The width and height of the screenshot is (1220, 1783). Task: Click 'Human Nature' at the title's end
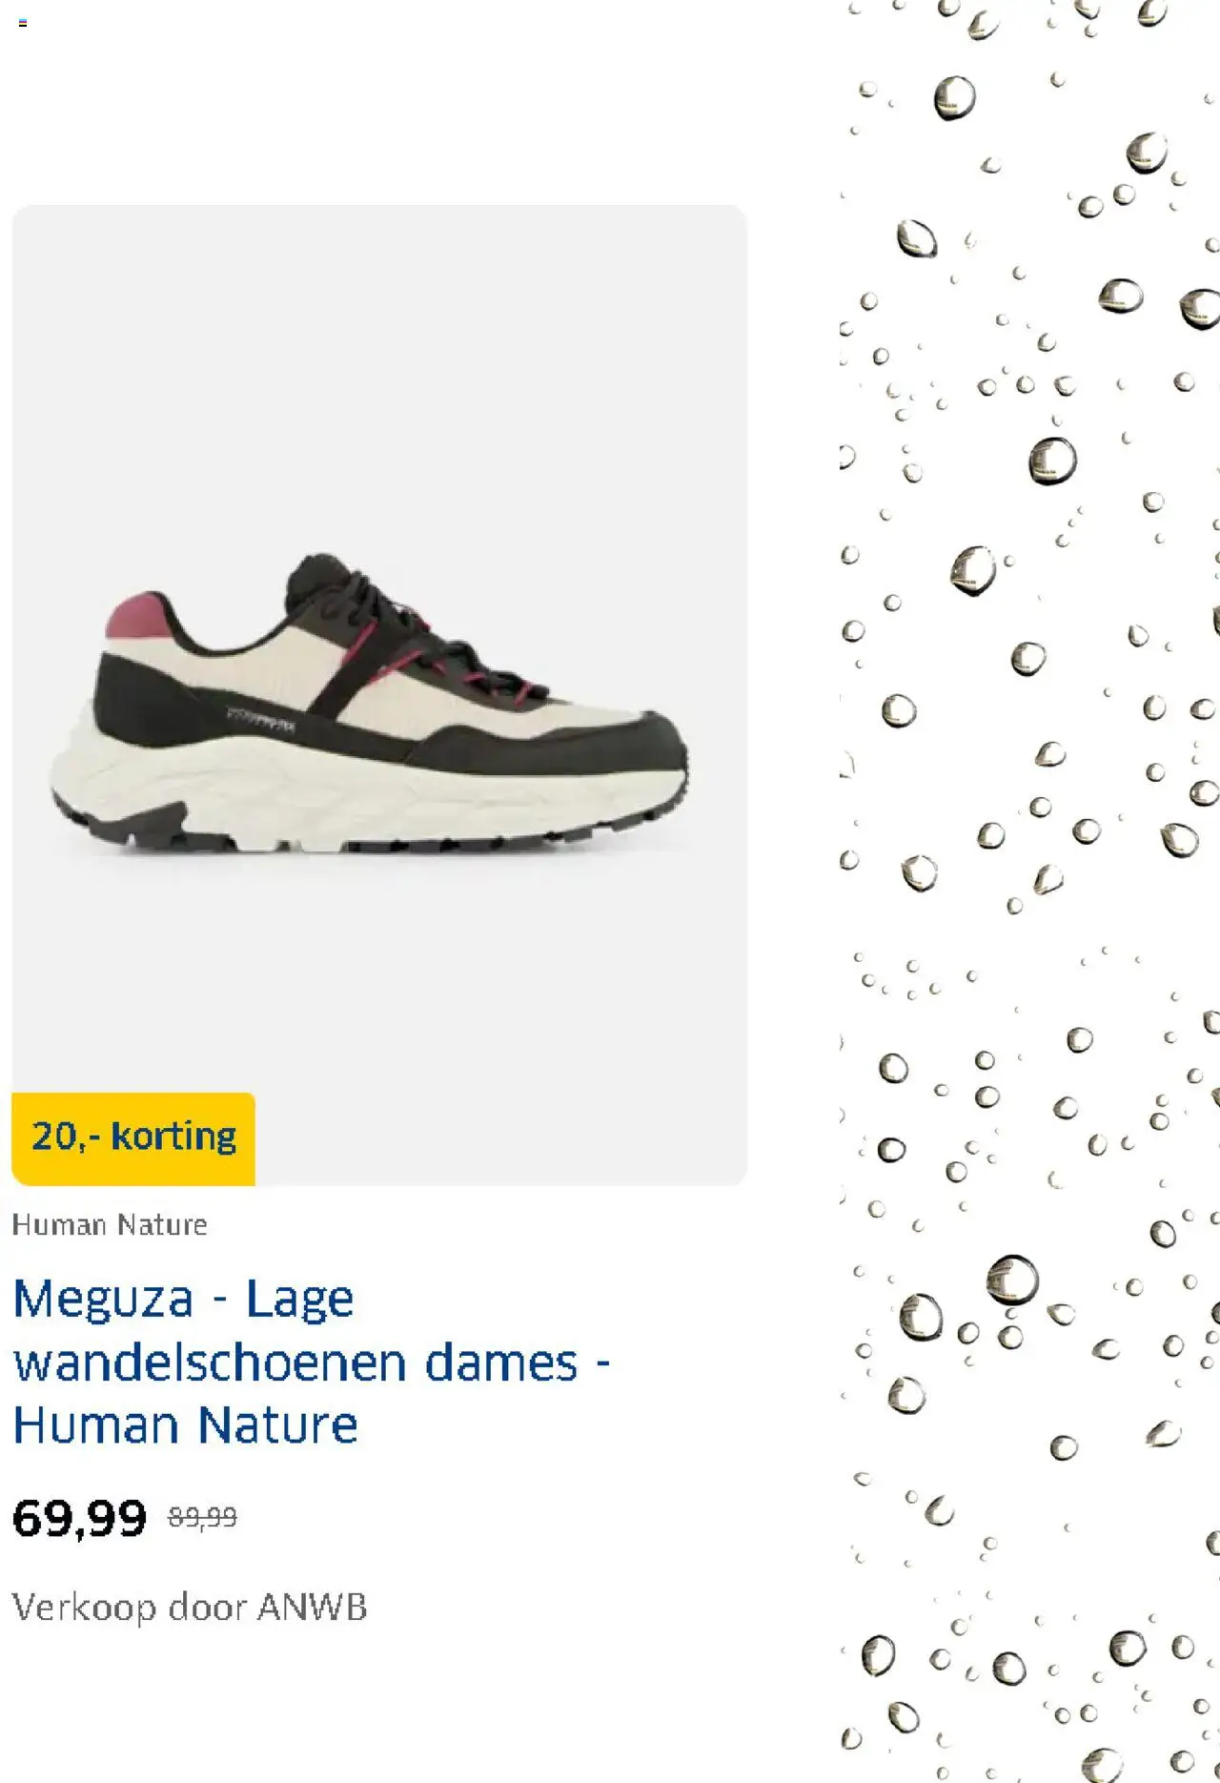(x=186, y=1425)
